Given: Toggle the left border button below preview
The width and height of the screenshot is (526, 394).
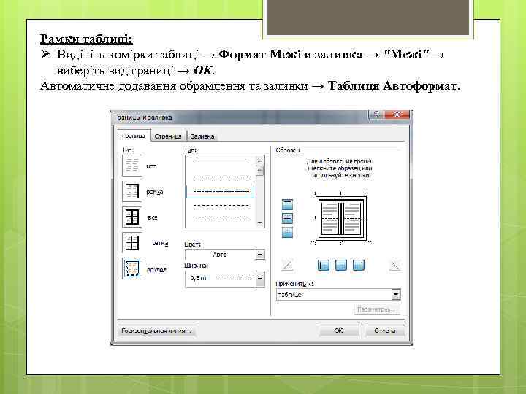Looking at the screenshot, I should (324, 265).
